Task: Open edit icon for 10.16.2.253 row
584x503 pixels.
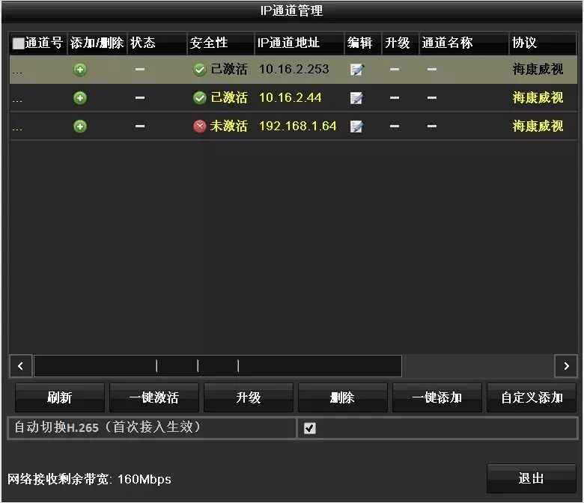Action: tap(357, 70)
